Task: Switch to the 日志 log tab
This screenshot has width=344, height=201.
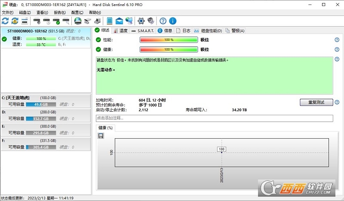Action: 184,30
